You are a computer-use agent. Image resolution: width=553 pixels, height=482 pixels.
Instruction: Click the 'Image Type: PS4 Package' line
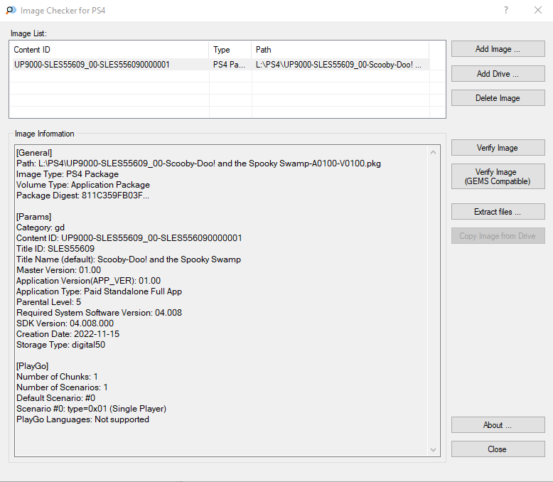tap(68, 174)
